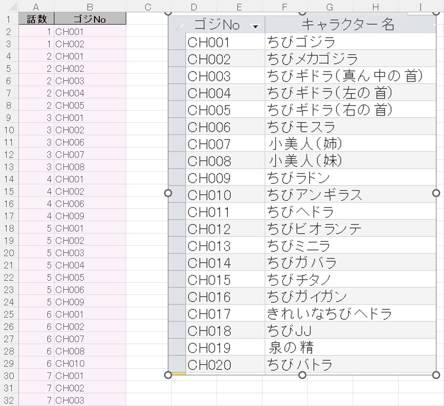Viewport: 444px width, 406px height.
Task: Click CH015 in the picture table
Action: click(x=209, y=280)
